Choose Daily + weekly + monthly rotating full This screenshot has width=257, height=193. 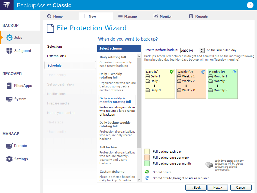pyautogui.click(x=117, y=100)
